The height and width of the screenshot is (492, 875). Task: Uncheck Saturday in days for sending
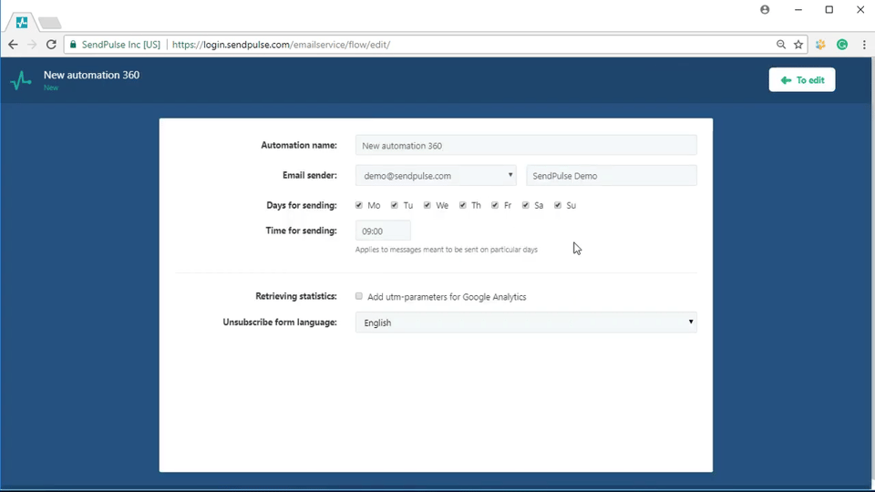click(x=525, y=205)
